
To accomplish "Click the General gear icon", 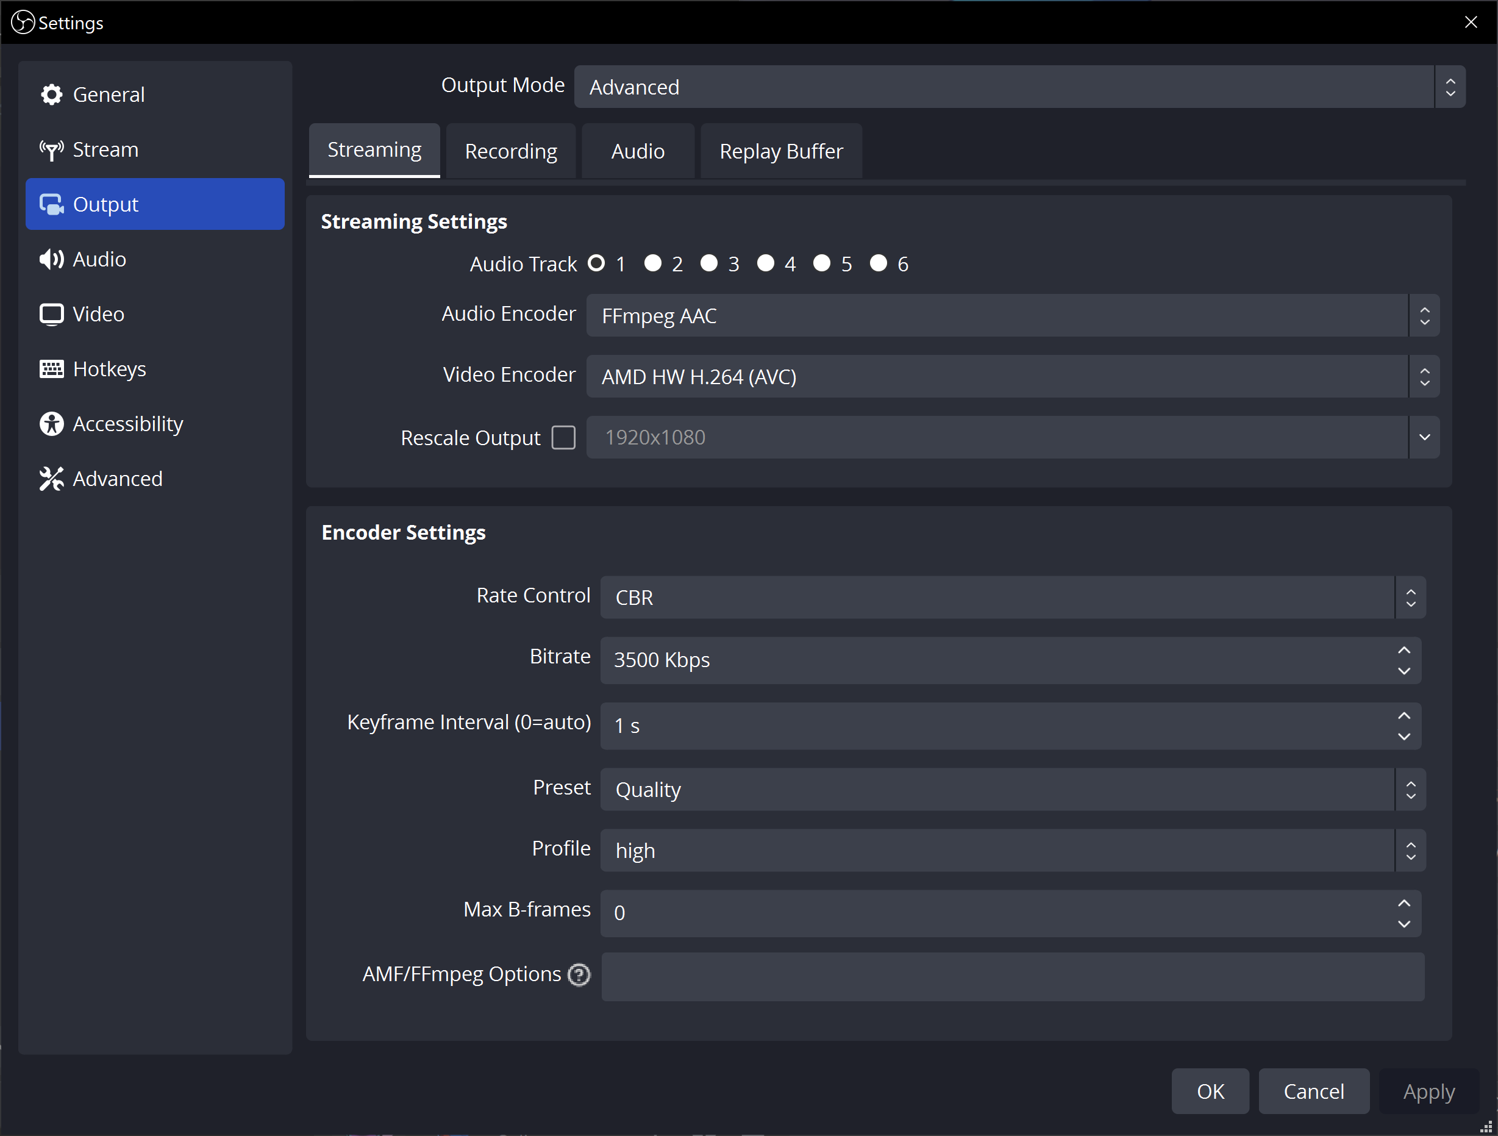I will [51, 95].
